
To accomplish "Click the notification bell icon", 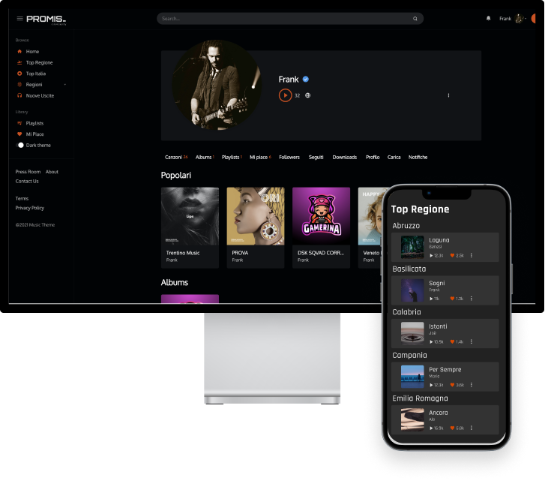I will [x=489, y=18].
